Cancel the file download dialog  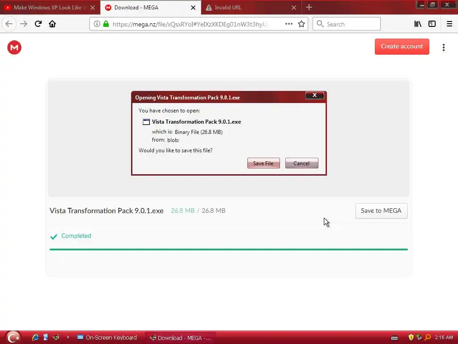coord(301,163)
